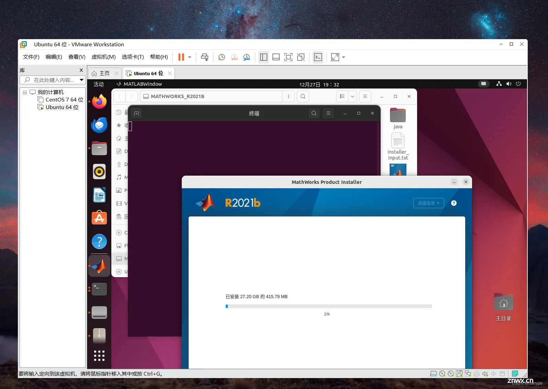Click the installation progress bar
Viewport: 548px width, 389px height.
point(329,306)
